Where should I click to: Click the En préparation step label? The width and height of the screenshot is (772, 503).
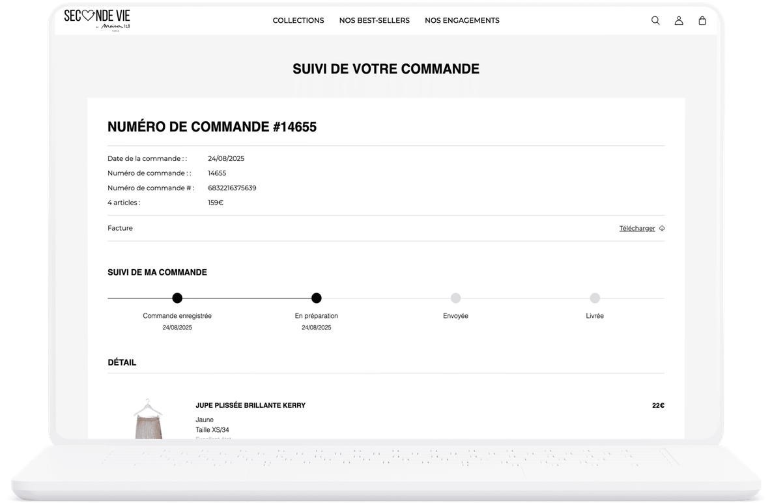click(x=317, y=316)
